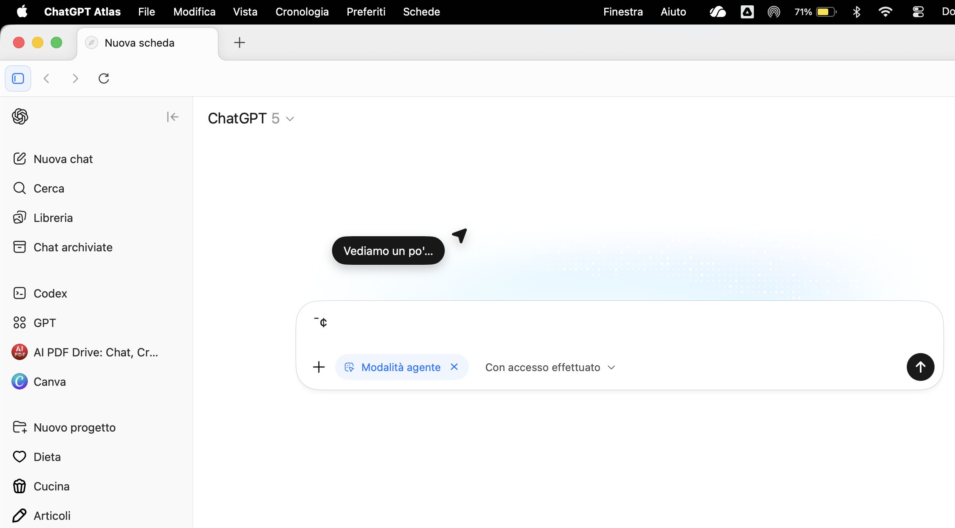Send message with the arrow button
This screenshot has width=955, height=528.
(x=920, y=367)
